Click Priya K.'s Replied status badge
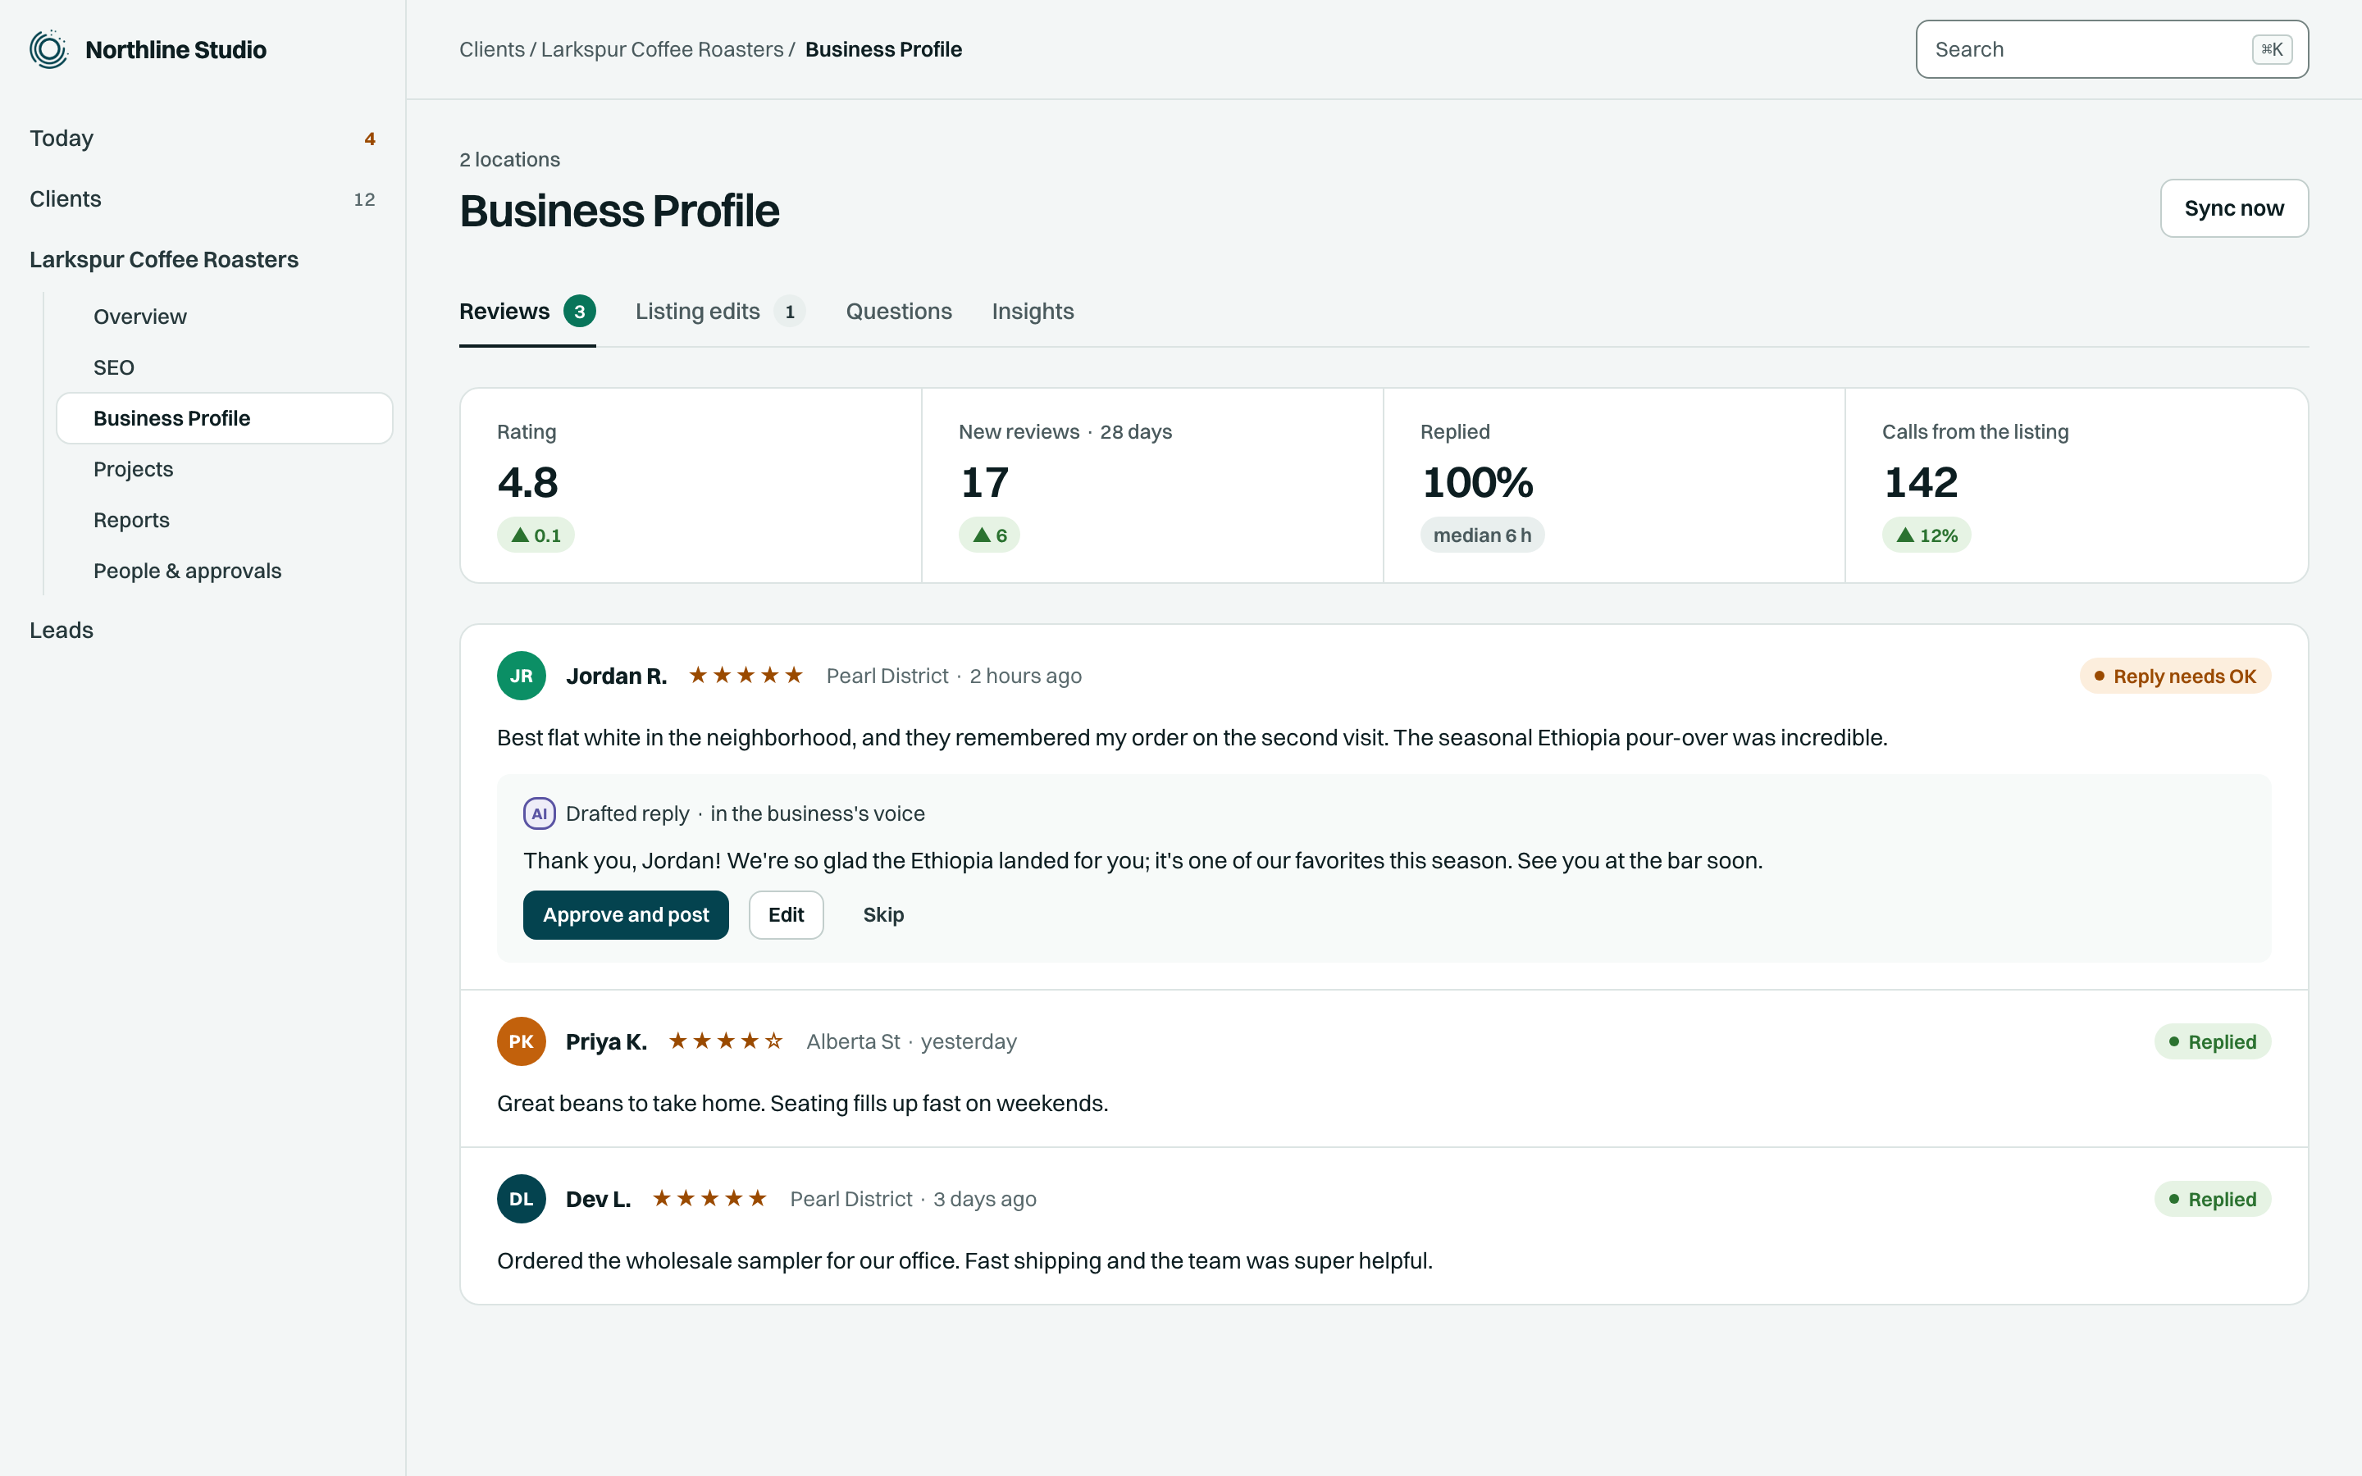The height and width of the screenshot is (1476, 2362). [2213, 1041]
